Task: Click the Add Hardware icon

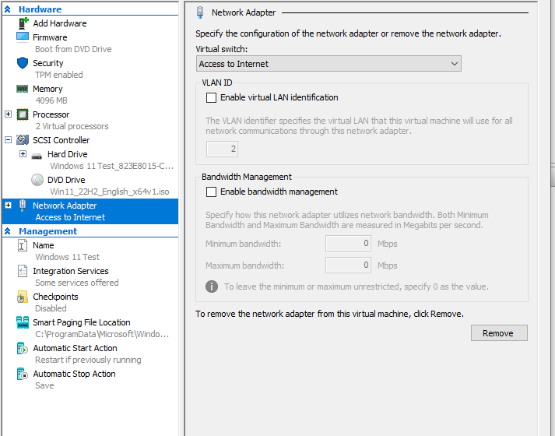Action: point(22,23)
